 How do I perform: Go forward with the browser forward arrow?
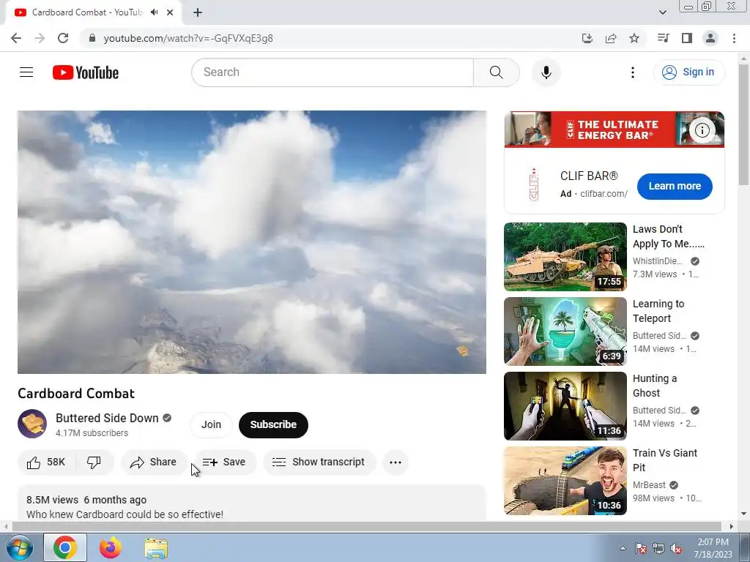click(40, 38)
